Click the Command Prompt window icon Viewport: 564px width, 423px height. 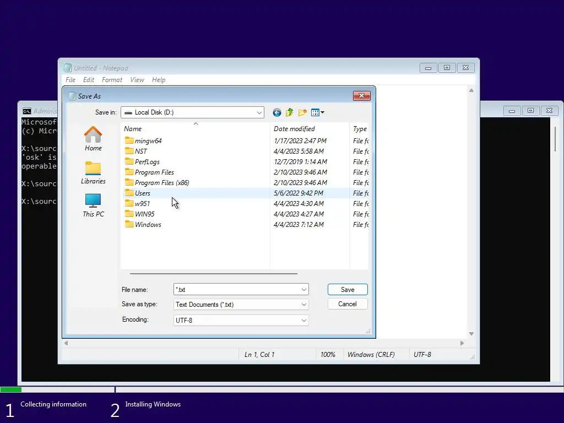coord(27,111)
